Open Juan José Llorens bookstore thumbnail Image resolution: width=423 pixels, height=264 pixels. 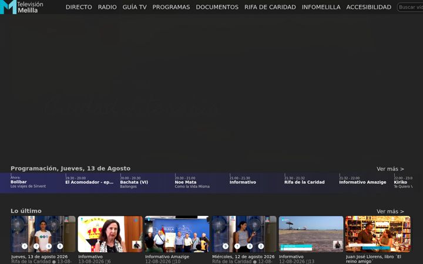pyautogui.click(x=378, y=234)
